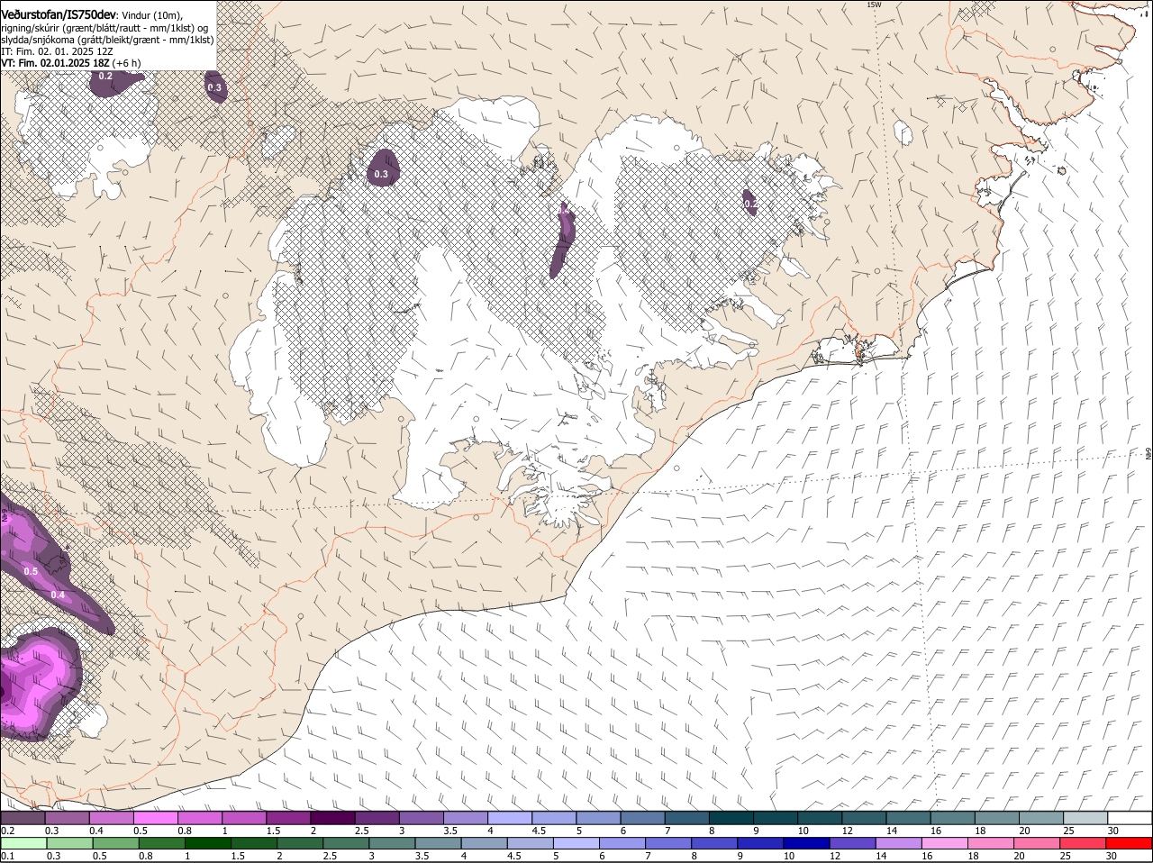Viewport: 1153px width, 863px height.
Task: Pick the light pink 16–18 swatch, bottom row
Action: [x=943, y=843]
